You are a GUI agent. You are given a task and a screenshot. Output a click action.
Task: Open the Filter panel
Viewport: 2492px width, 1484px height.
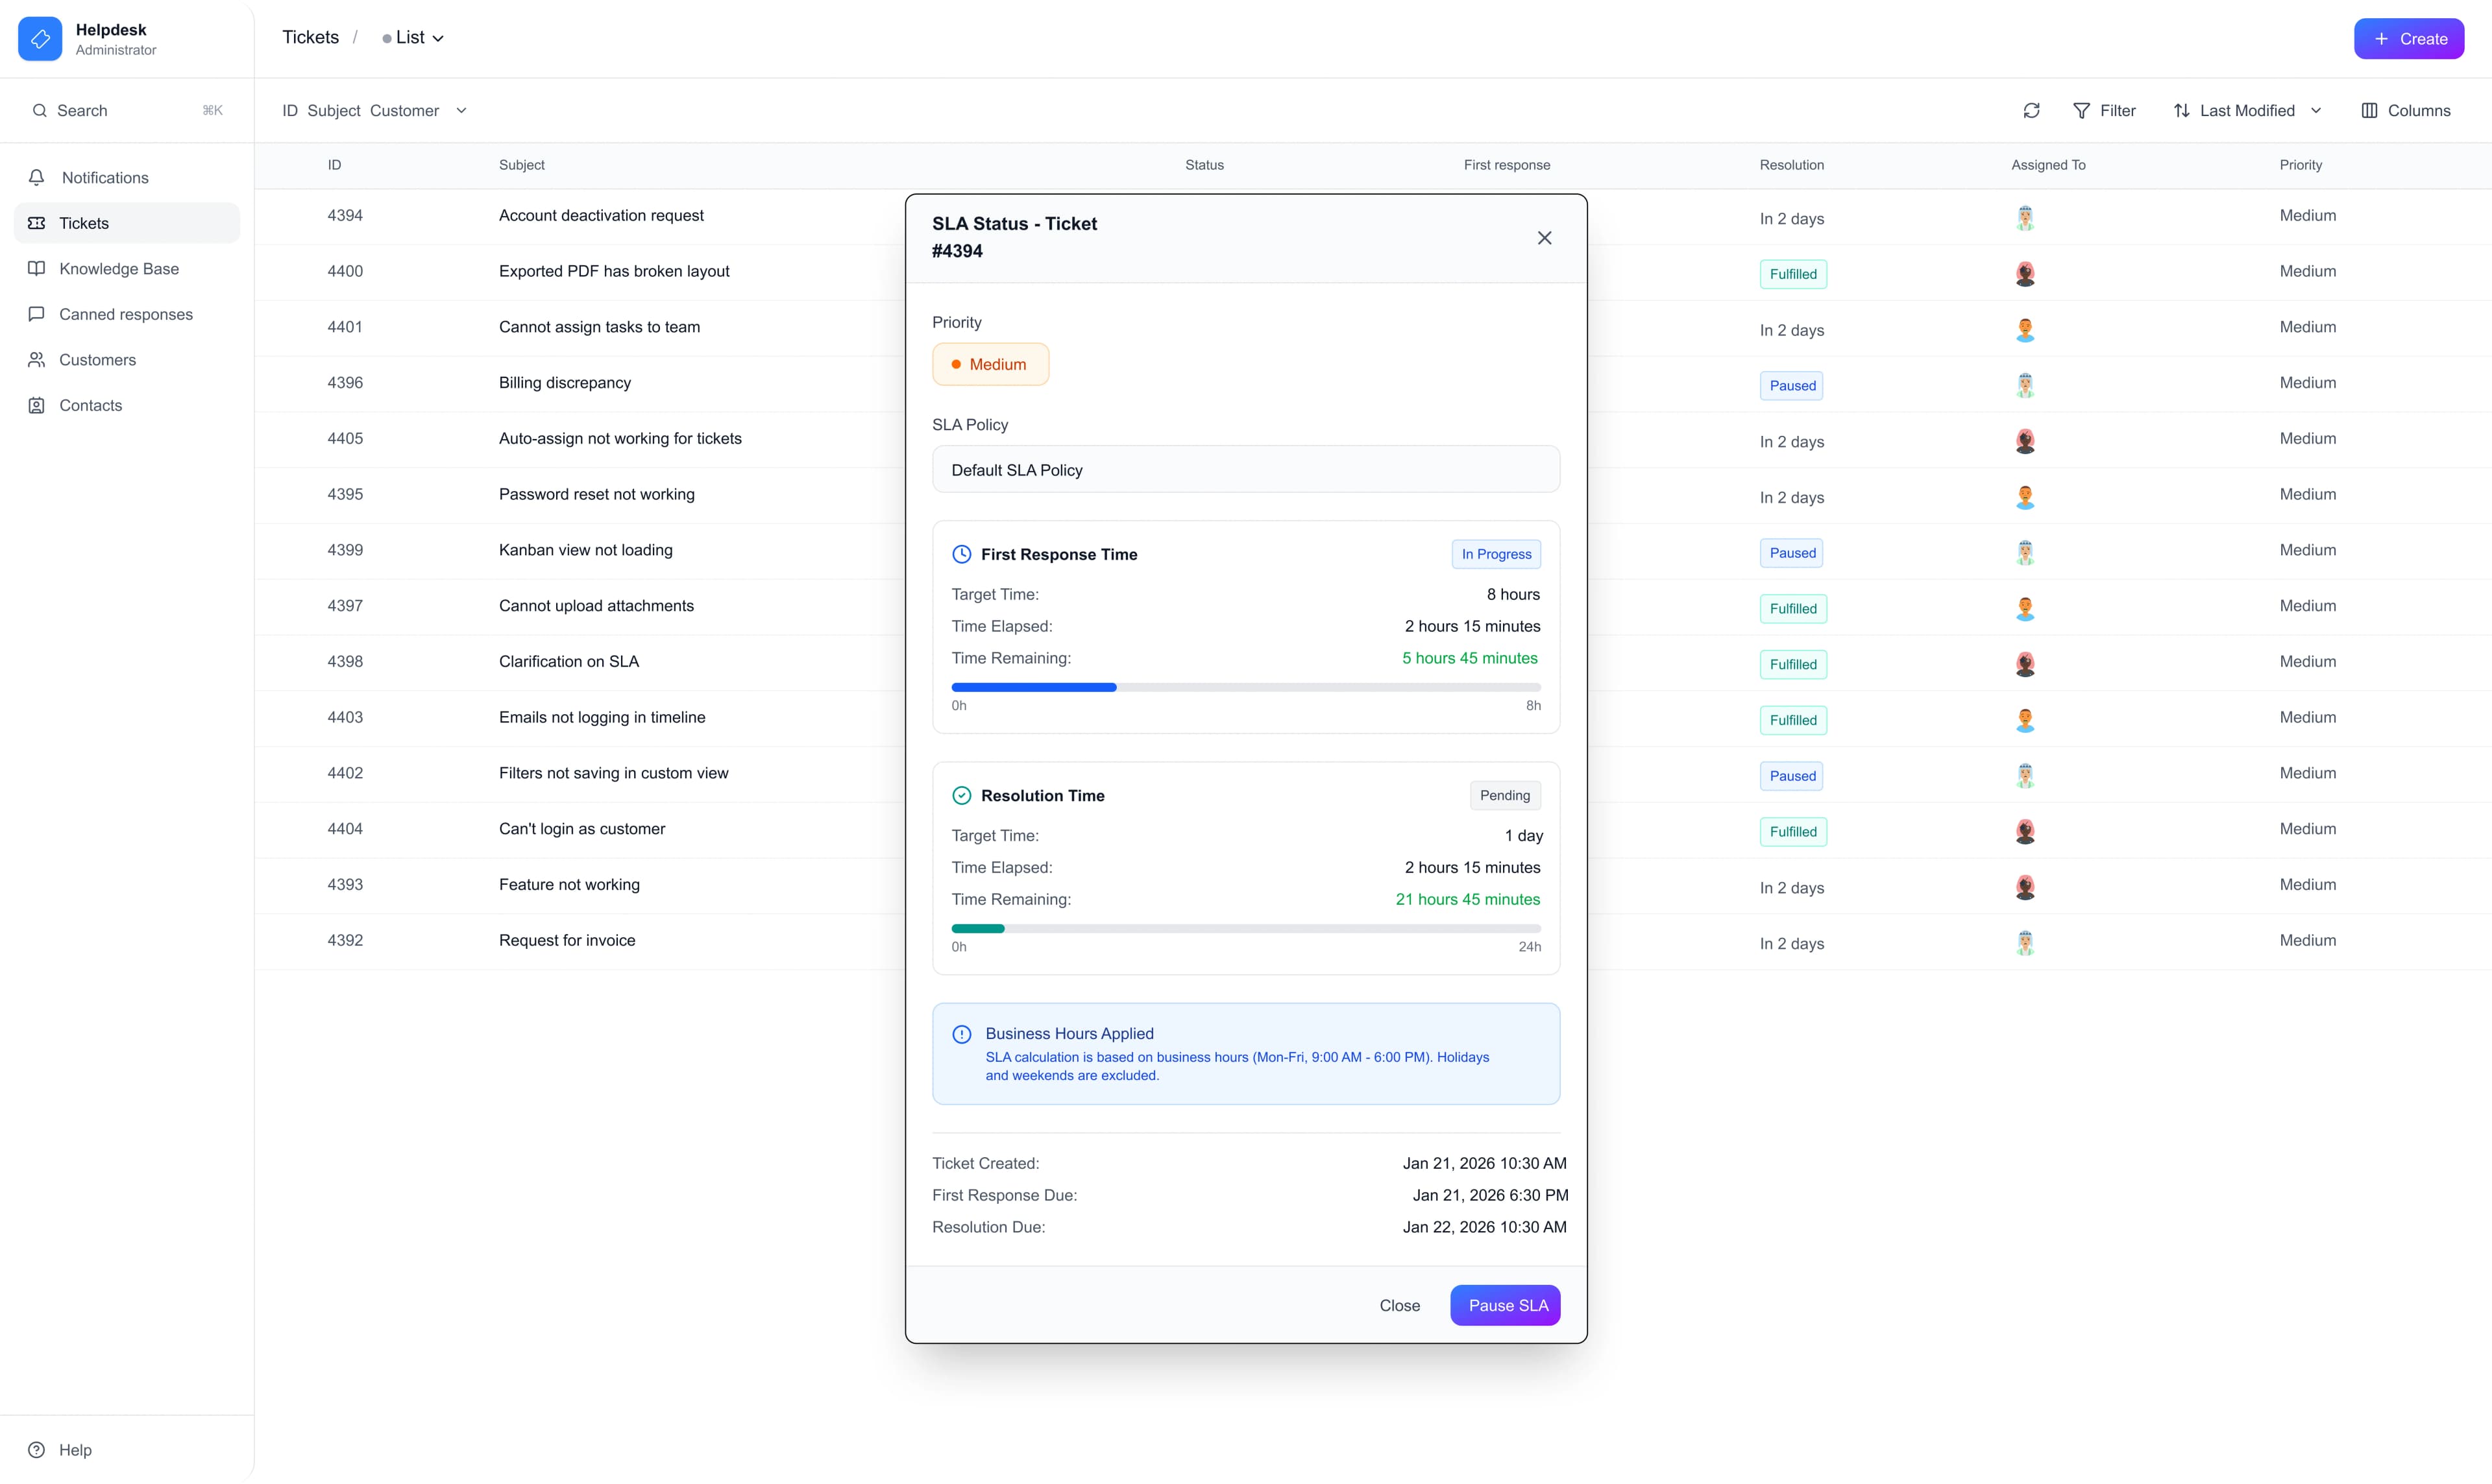point(2105,110)
